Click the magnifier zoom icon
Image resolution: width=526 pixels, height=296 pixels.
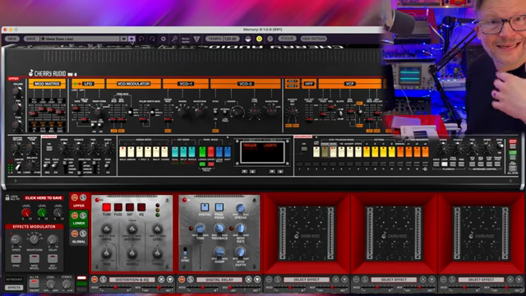point(174,39)
